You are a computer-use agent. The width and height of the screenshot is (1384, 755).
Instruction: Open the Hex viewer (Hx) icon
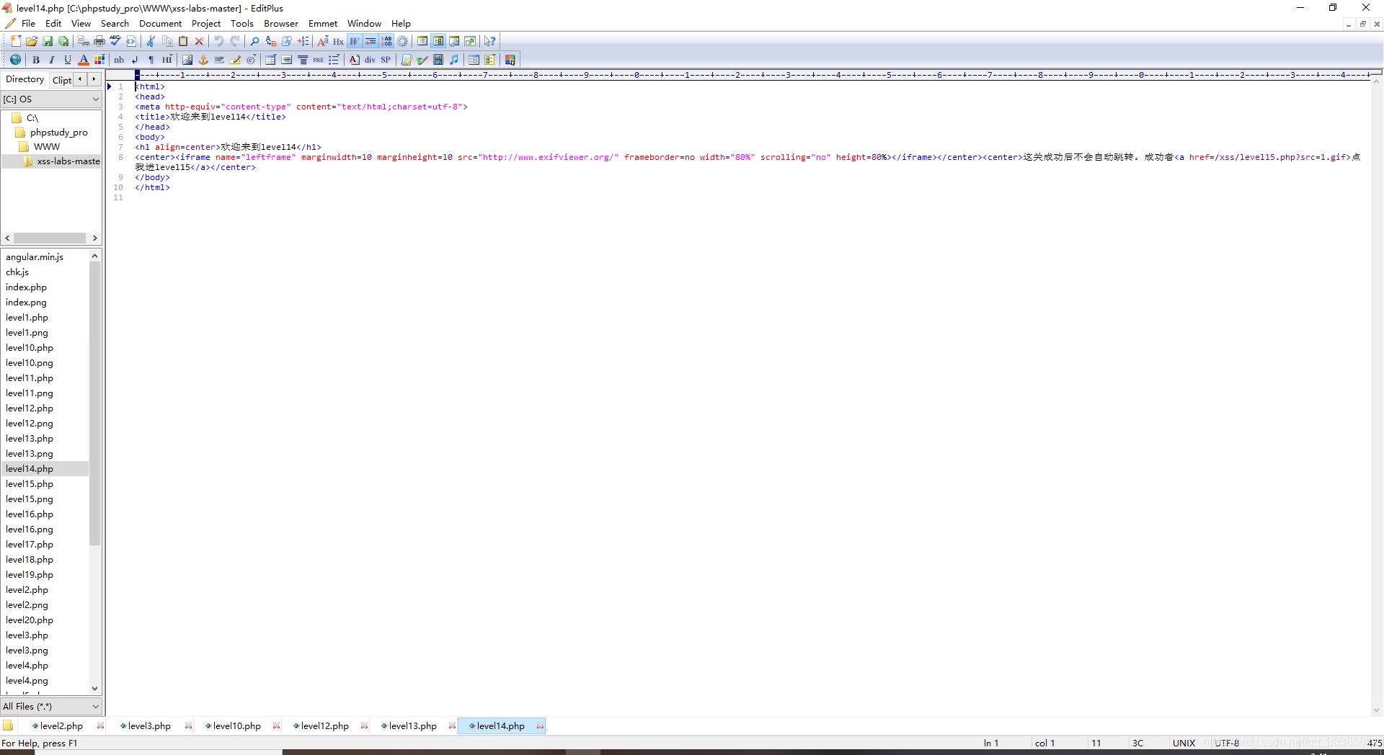coord(339,41)
